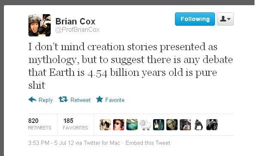Click Embed this Tweet link
Screen dimensions: 264x156
(x=148, y=143)
